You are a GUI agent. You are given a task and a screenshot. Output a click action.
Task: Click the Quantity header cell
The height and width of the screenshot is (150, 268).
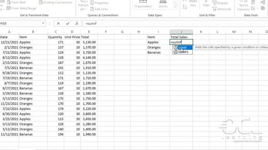(x=56, y=37)
